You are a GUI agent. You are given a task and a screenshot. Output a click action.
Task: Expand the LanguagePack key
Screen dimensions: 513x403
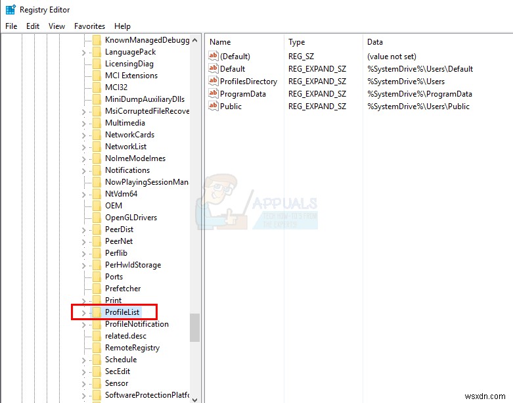(84, 53)
